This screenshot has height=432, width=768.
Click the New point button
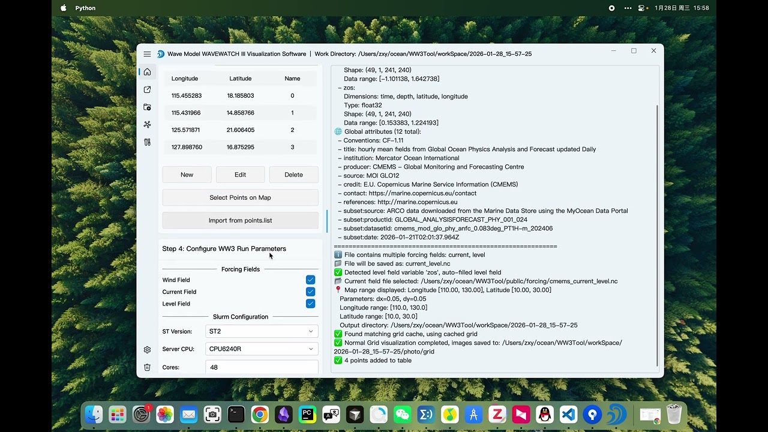coord(187,175)
